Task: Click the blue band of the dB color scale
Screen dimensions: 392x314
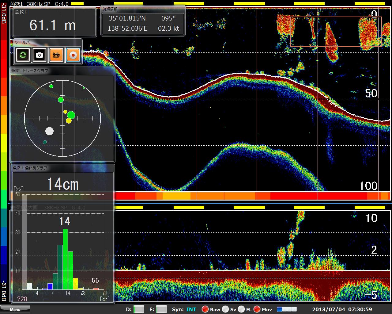Action: tap(4, 236)
